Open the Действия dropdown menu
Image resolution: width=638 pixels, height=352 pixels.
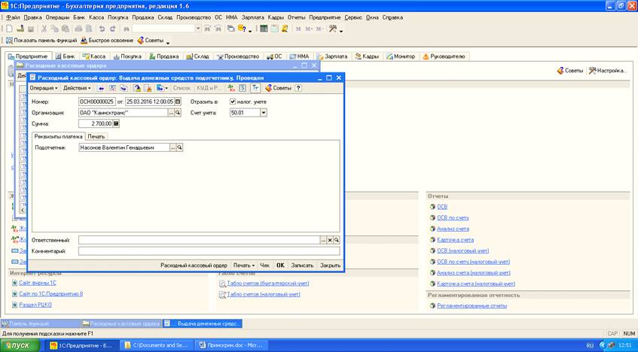coord(77,88)
